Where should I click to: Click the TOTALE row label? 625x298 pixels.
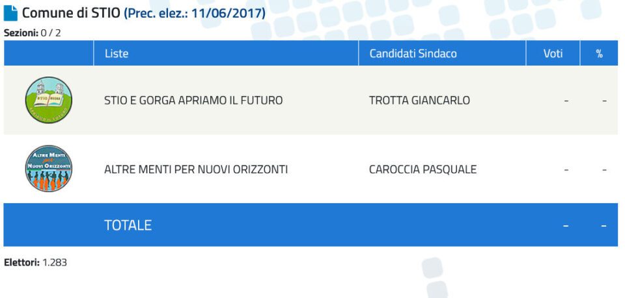click(x=128, y=225)
